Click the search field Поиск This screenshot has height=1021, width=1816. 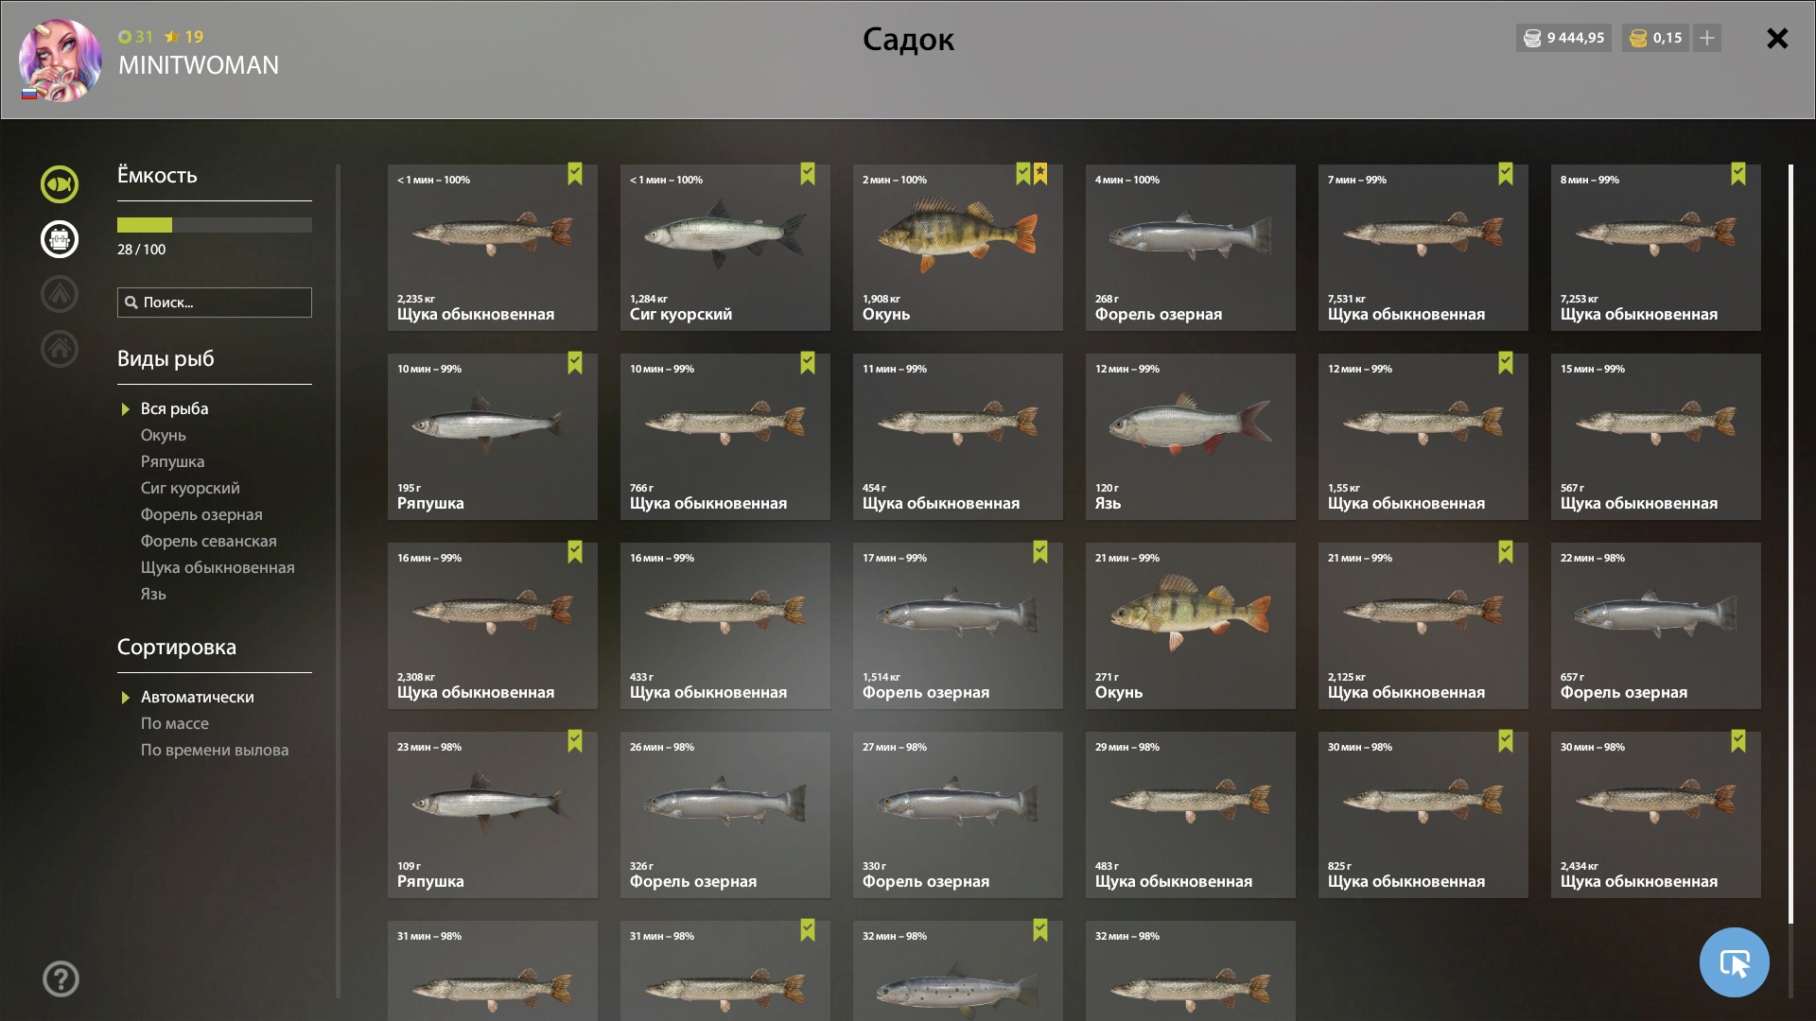(215, 303)
